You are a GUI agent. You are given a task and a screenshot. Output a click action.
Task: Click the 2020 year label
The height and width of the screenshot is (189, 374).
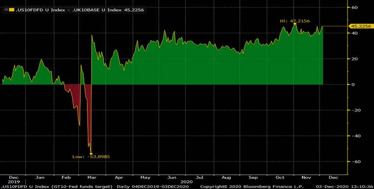[x=187, y=182]
